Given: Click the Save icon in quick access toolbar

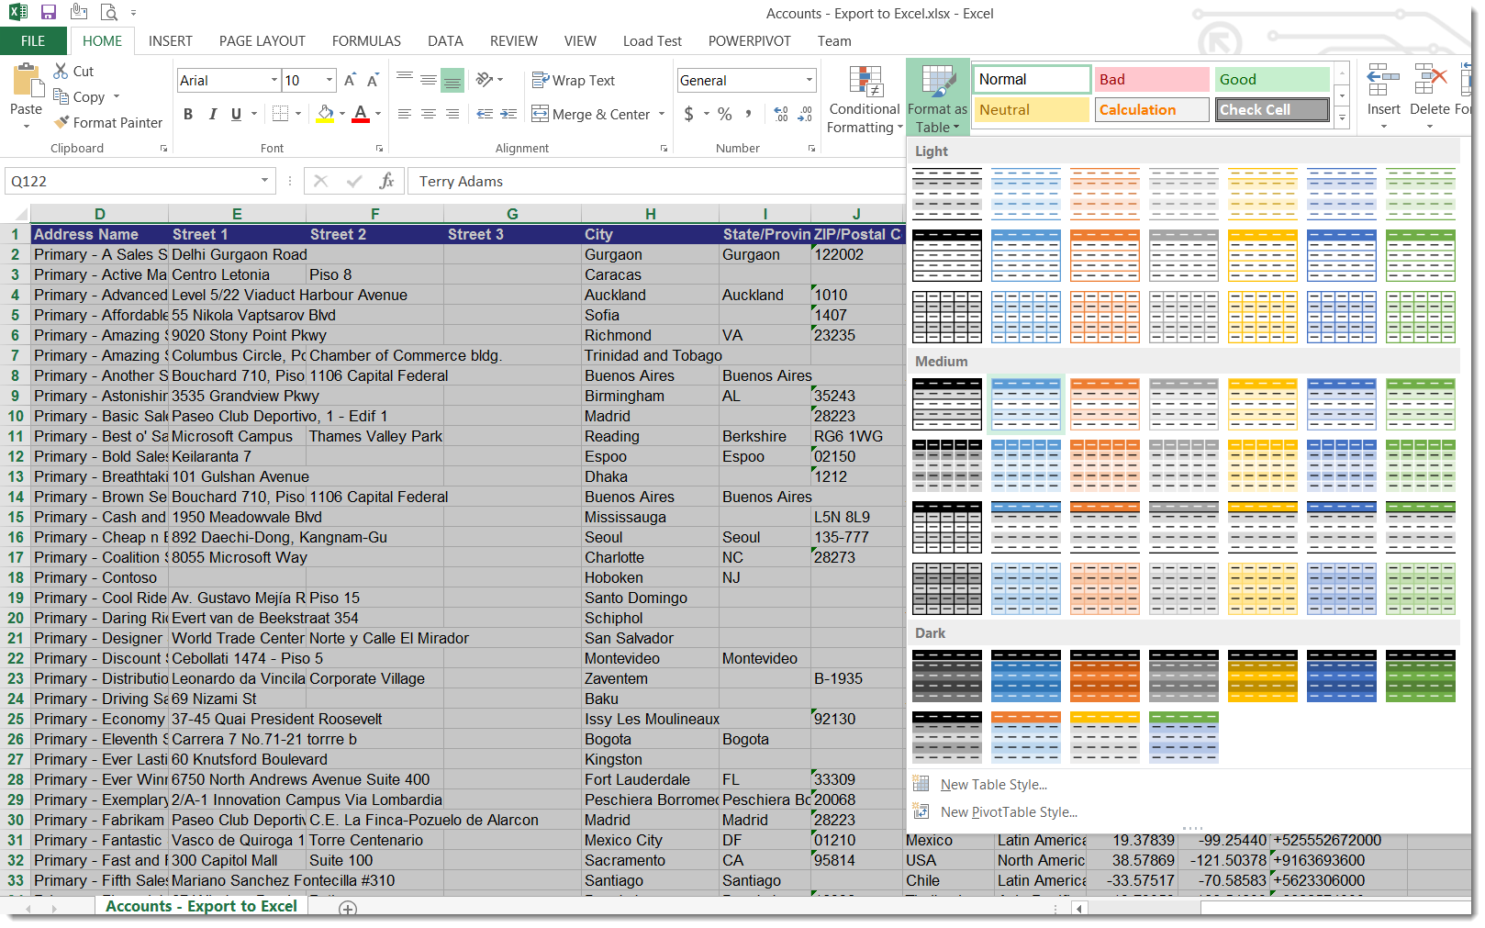Looking at the screenshot, I should point(49,13).
